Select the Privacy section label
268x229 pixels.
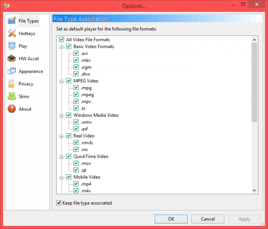click(26, 84)
